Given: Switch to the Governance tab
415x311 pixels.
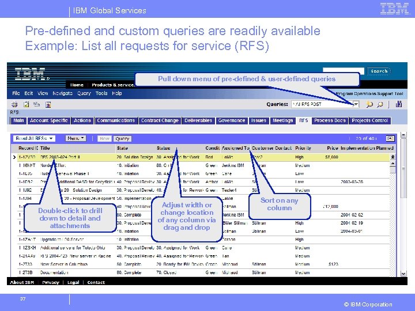Looking at the screenshot, I should [232, 120].
